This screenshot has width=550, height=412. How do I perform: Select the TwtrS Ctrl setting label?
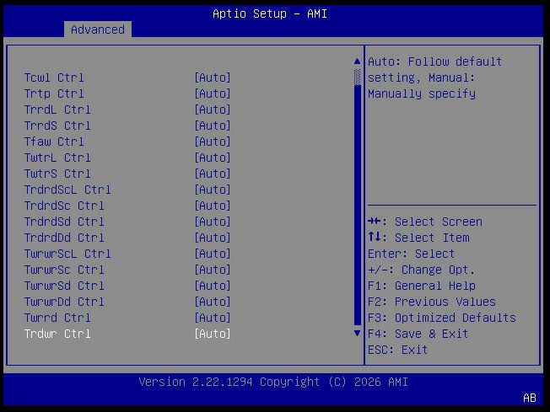(57, 174)
